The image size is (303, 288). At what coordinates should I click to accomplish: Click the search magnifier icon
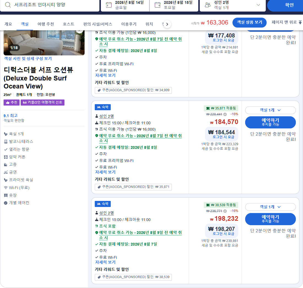click(8, 5)
